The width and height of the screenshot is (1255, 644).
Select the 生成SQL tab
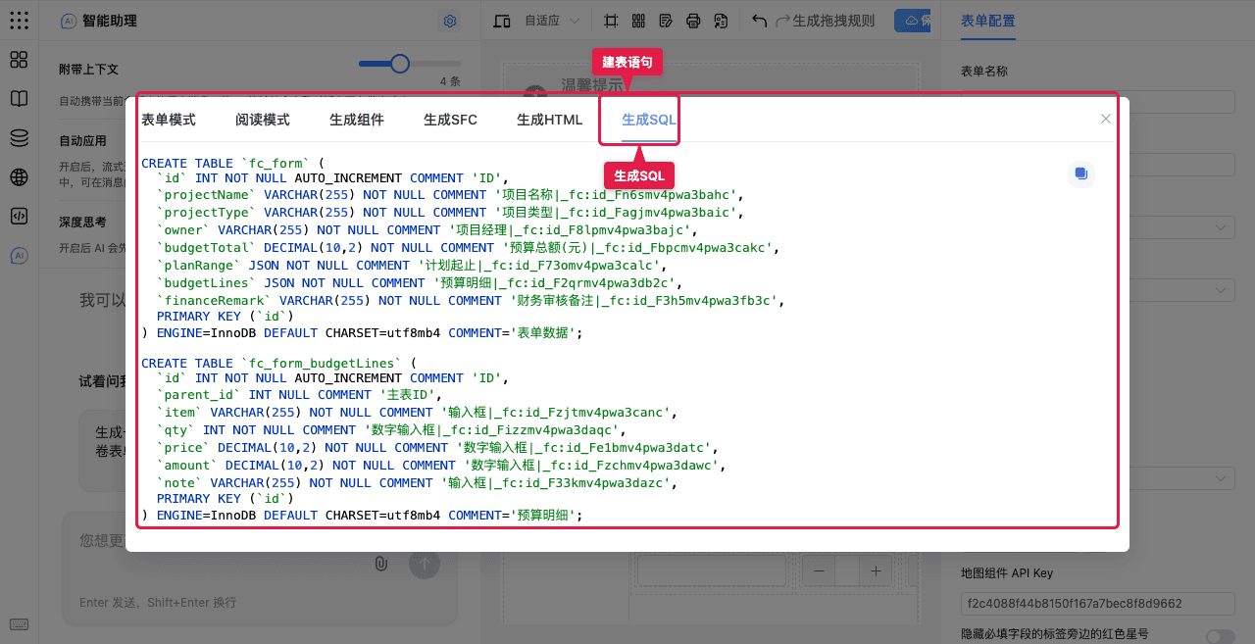[x=649, y=120]
